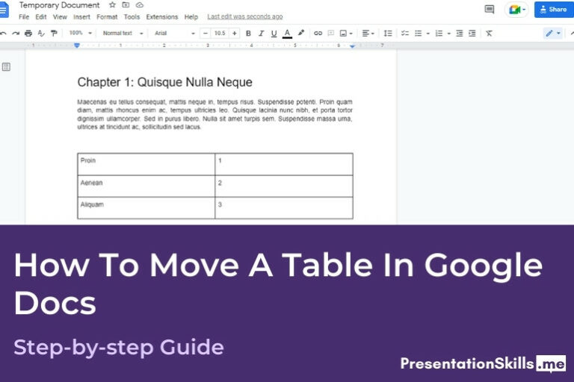The width and height of the screenshot is (574, 382).
Task: Click the right indent ruler marker
Action: 352,46
